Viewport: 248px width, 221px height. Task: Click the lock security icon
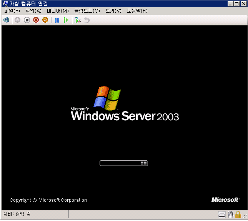[x=238, y=215]
